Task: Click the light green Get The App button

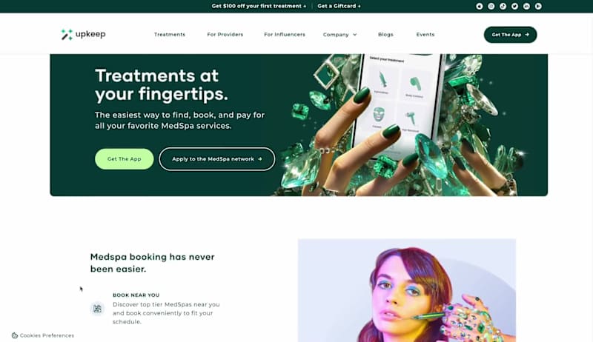Action: [124, 159]
